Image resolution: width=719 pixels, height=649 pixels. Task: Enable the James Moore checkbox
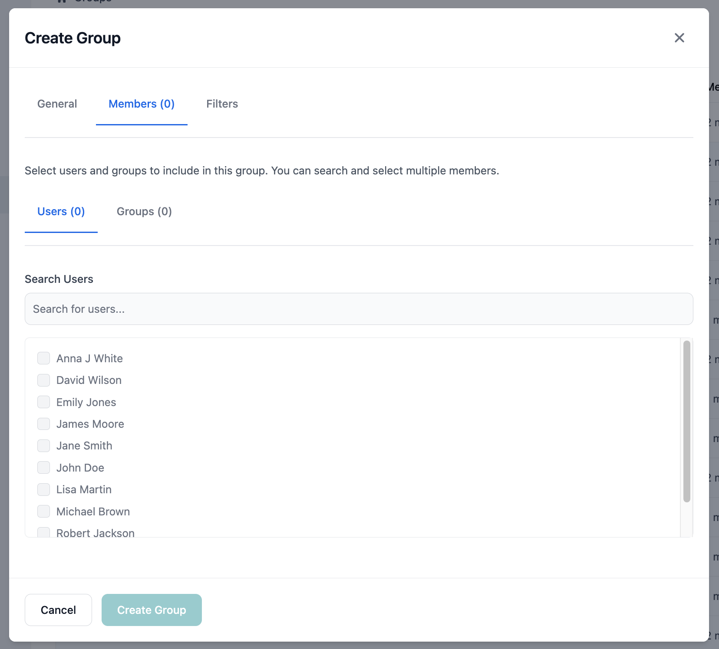click(43, 424)
